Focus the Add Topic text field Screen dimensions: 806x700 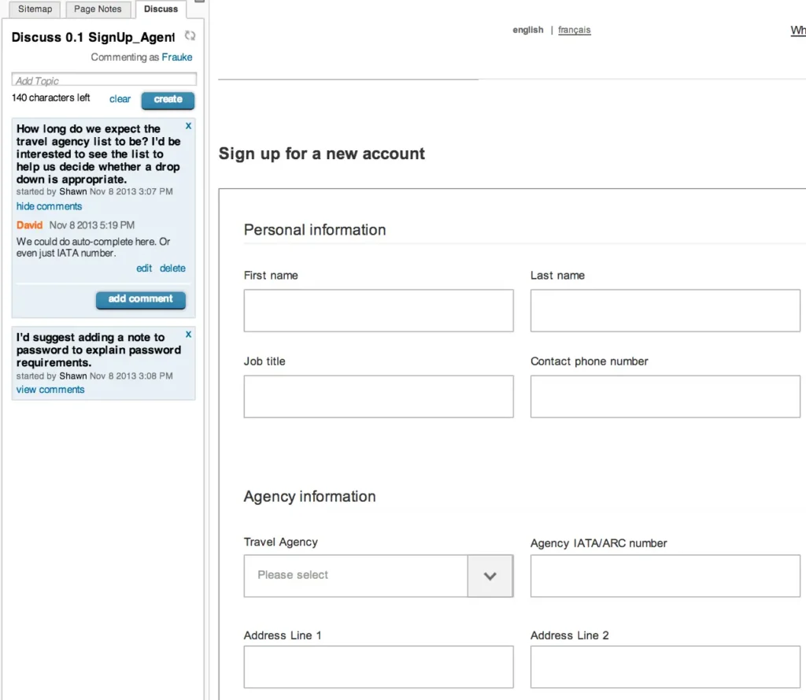(x=104, y=80)
